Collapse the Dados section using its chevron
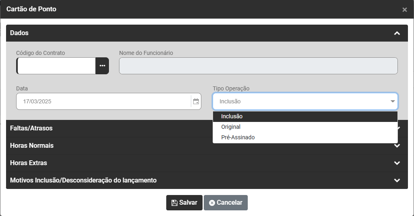The width and height of the screenshot is (414, 216). [x=397, y=33]
